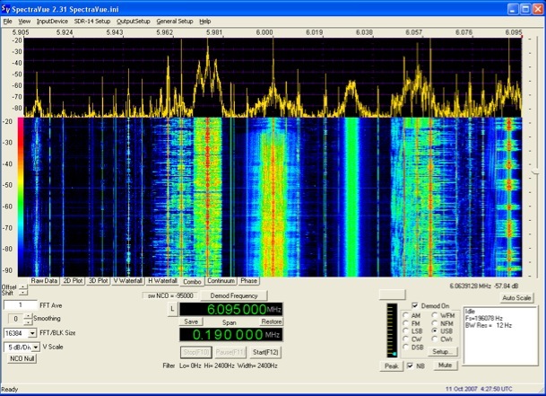Screen dimensions: 546x396
Task: Click the Auto Scale button
Action: pyautogui.click(x=516, y=298)
